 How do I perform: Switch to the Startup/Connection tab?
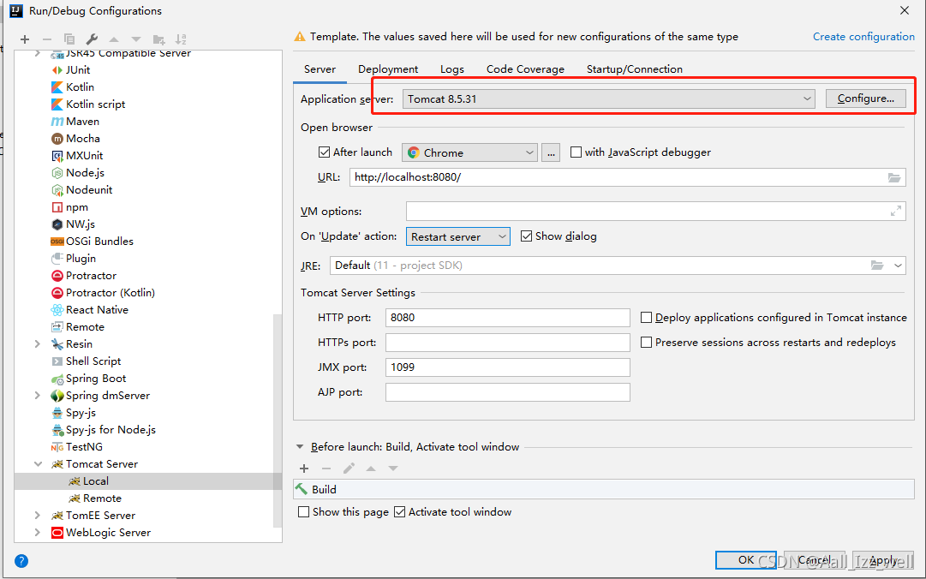pos(634,69)
